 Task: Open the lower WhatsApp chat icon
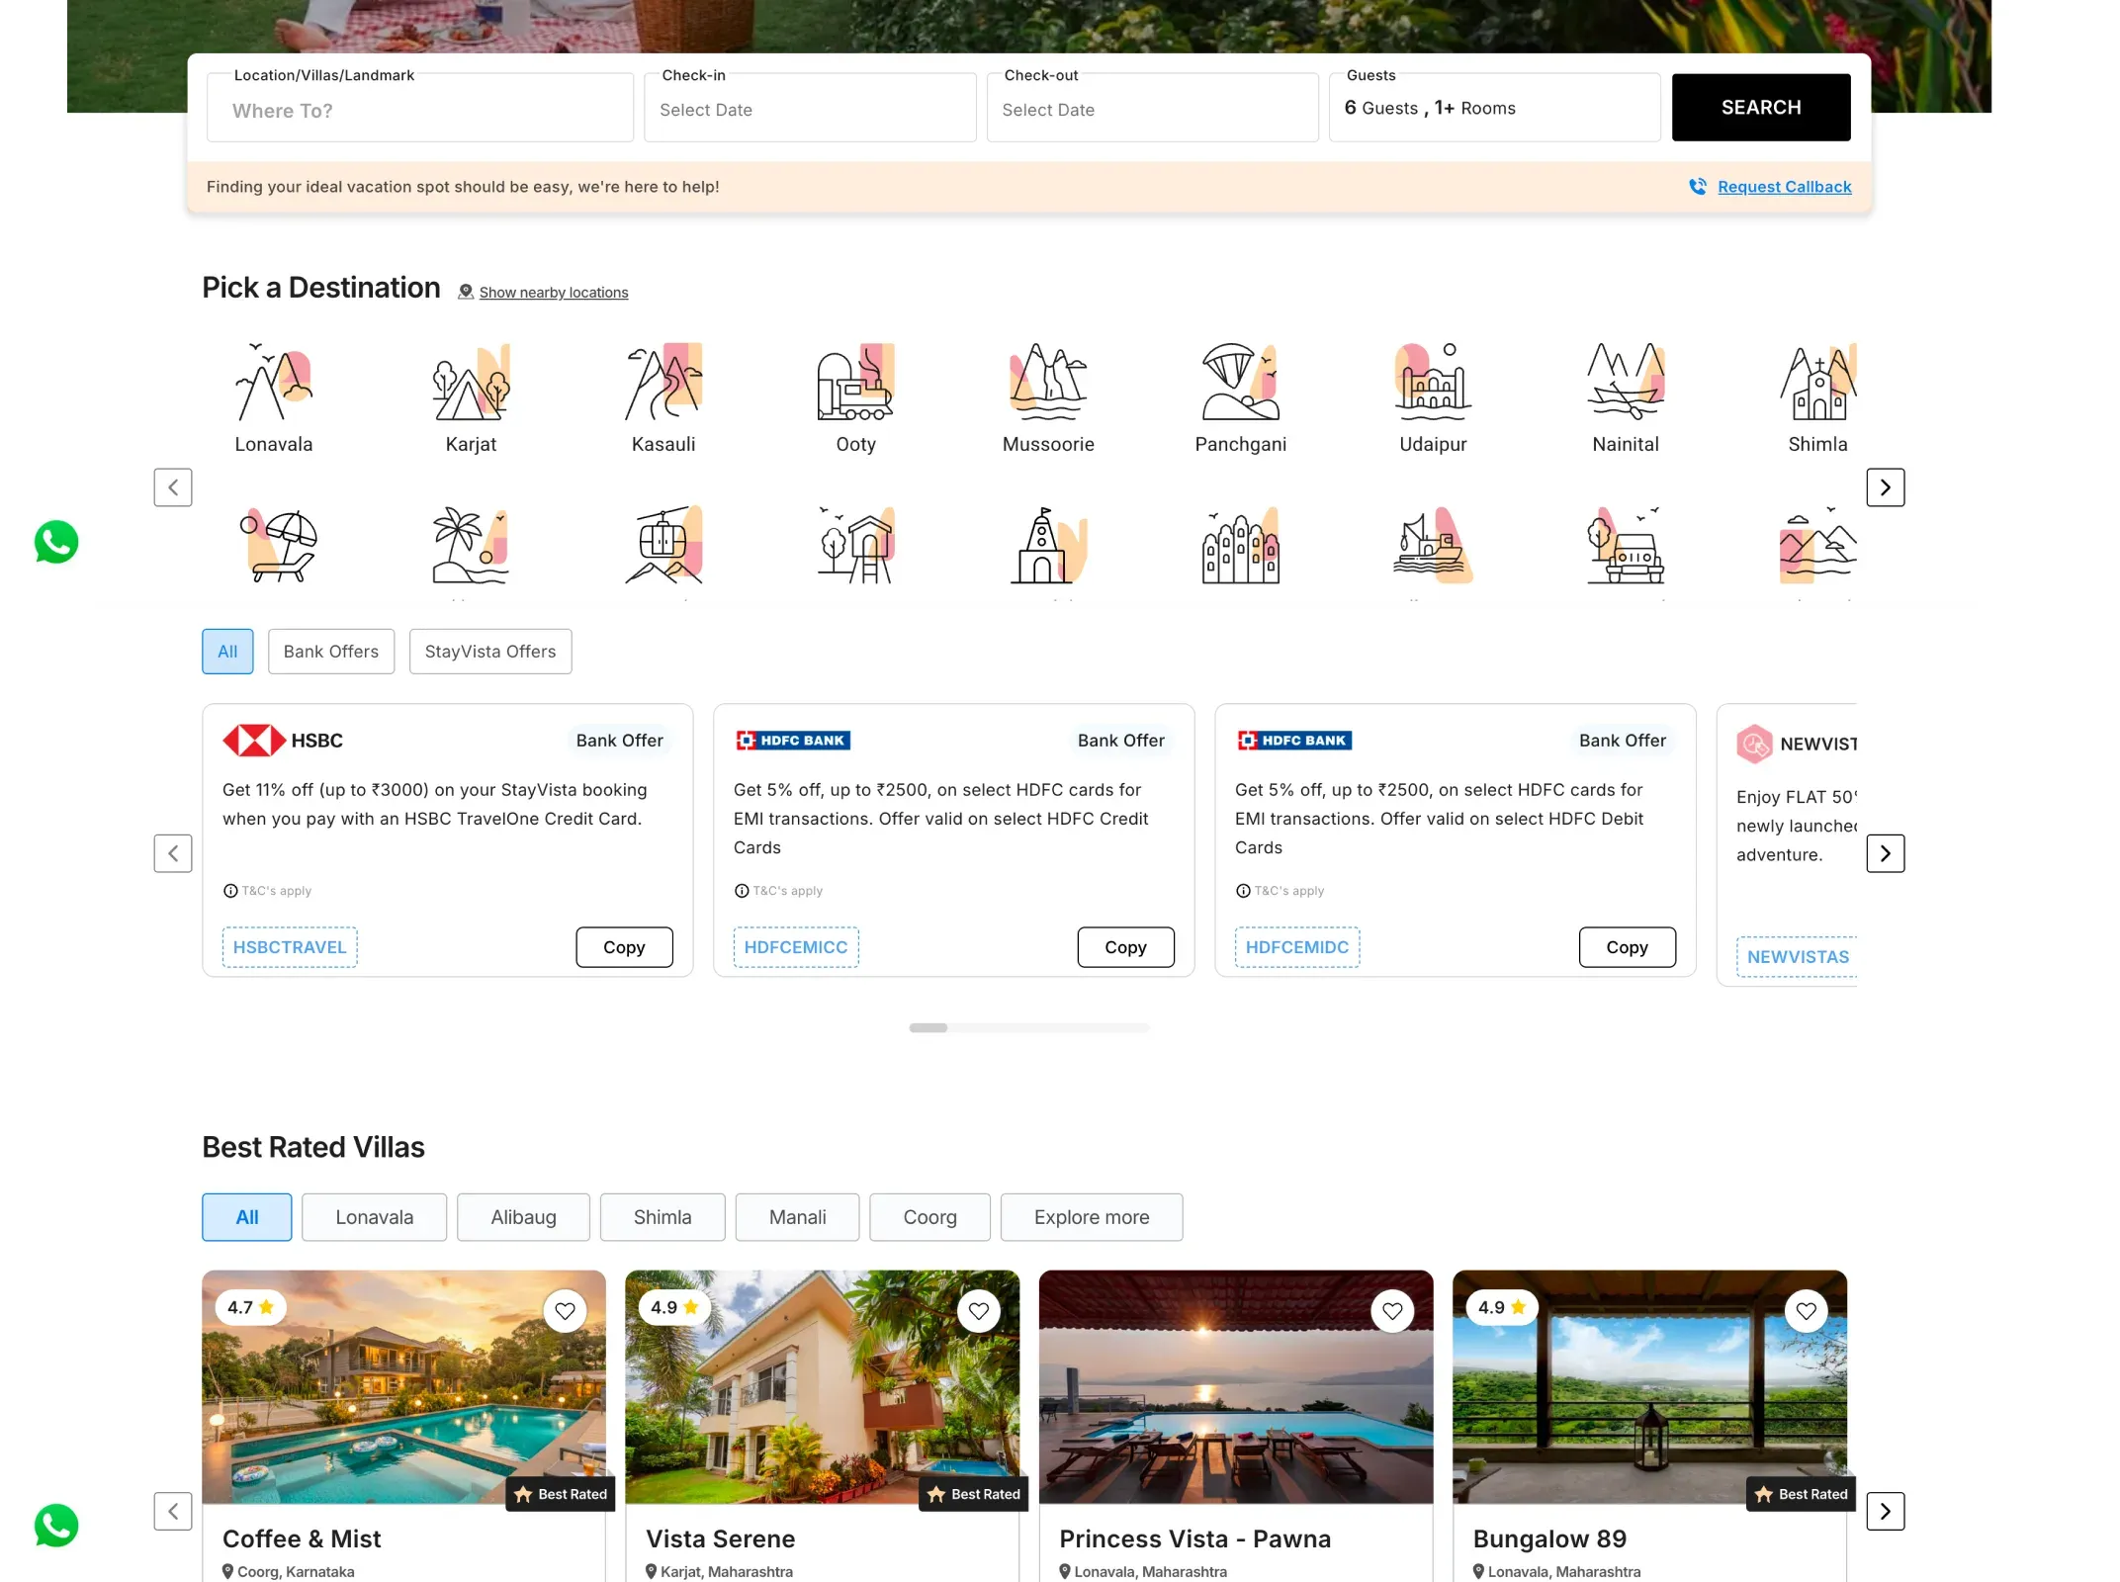(x=56, y=1526)
